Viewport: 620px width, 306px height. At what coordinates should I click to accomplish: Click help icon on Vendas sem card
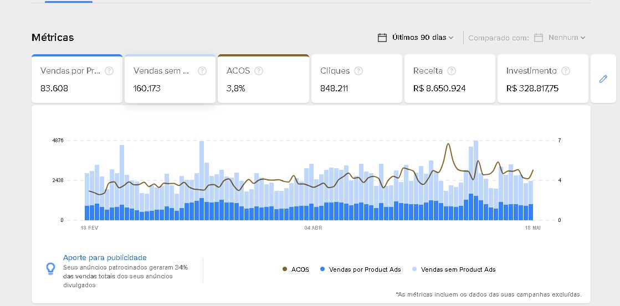202,71
